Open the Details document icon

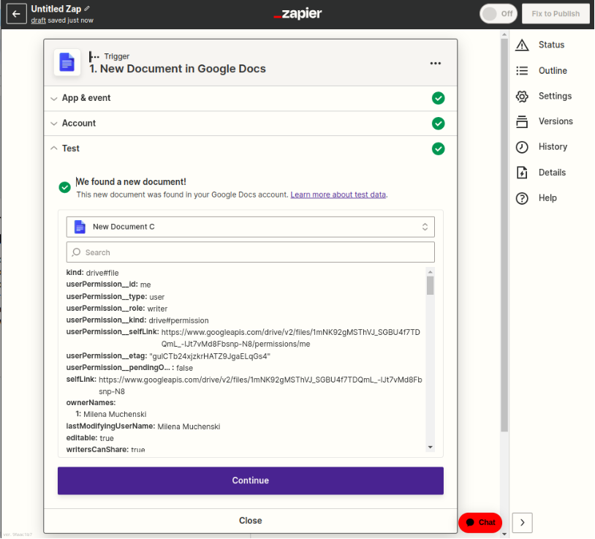click(x=522, y=173)
